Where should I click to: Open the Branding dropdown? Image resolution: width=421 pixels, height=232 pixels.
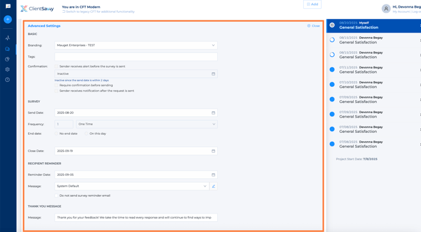tap(136, 45)
